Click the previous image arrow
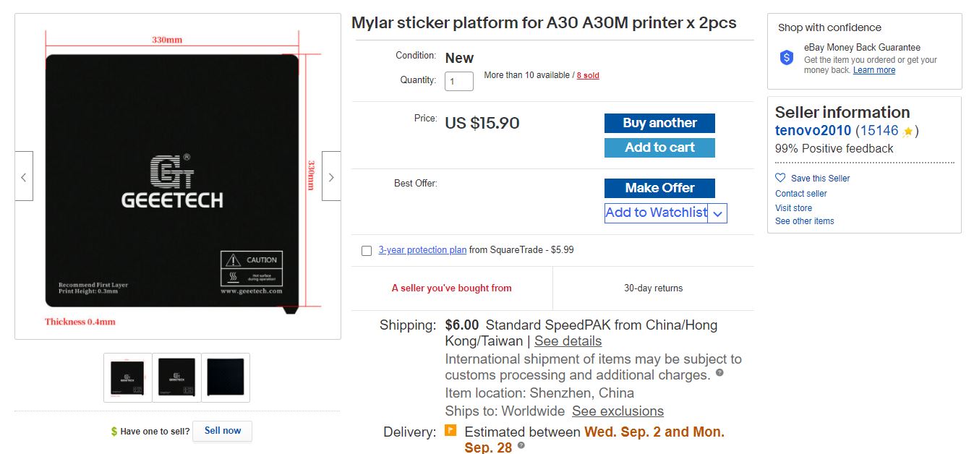The width and height of the screenshot is (974, 454). [24, 176]
